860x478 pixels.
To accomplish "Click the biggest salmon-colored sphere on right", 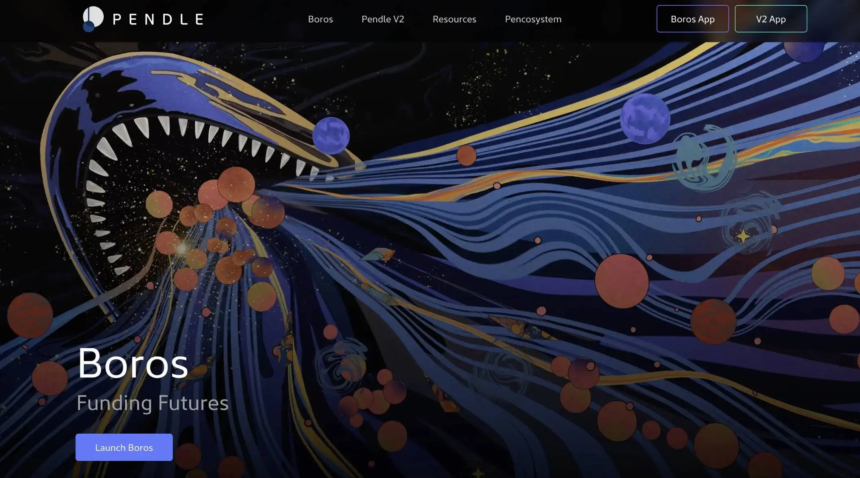I will [621, 281].
